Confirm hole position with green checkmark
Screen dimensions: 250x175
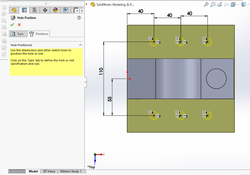[x=12, y=25]
